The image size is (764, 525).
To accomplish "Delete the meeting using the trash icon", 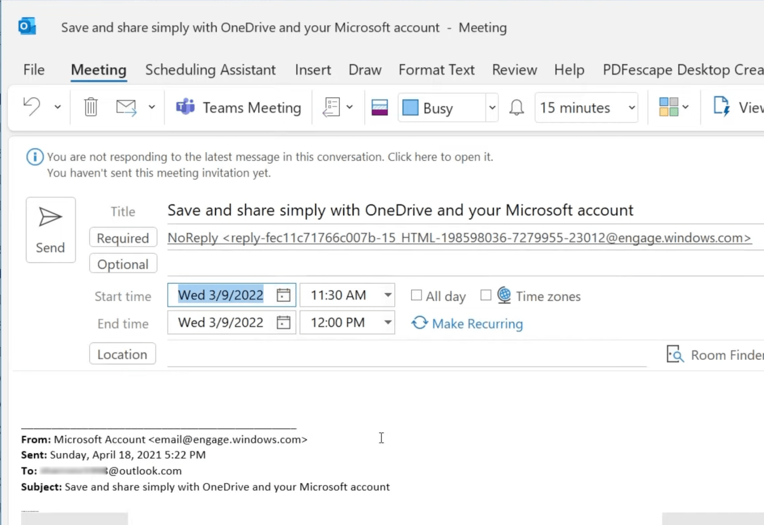I will pyautogui.click(x=90, y=106).
